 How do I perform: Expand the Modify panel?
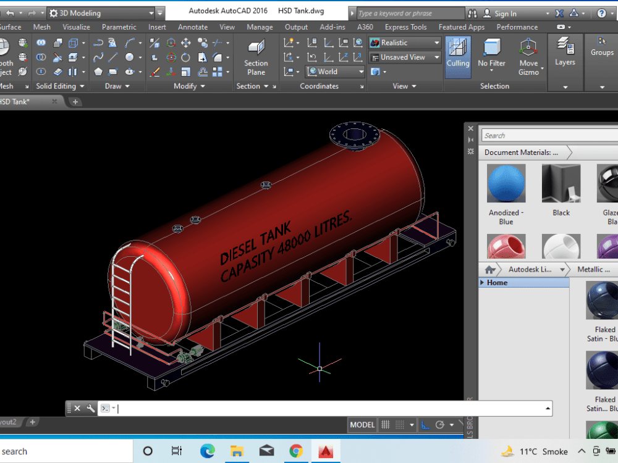click(189, 86)
